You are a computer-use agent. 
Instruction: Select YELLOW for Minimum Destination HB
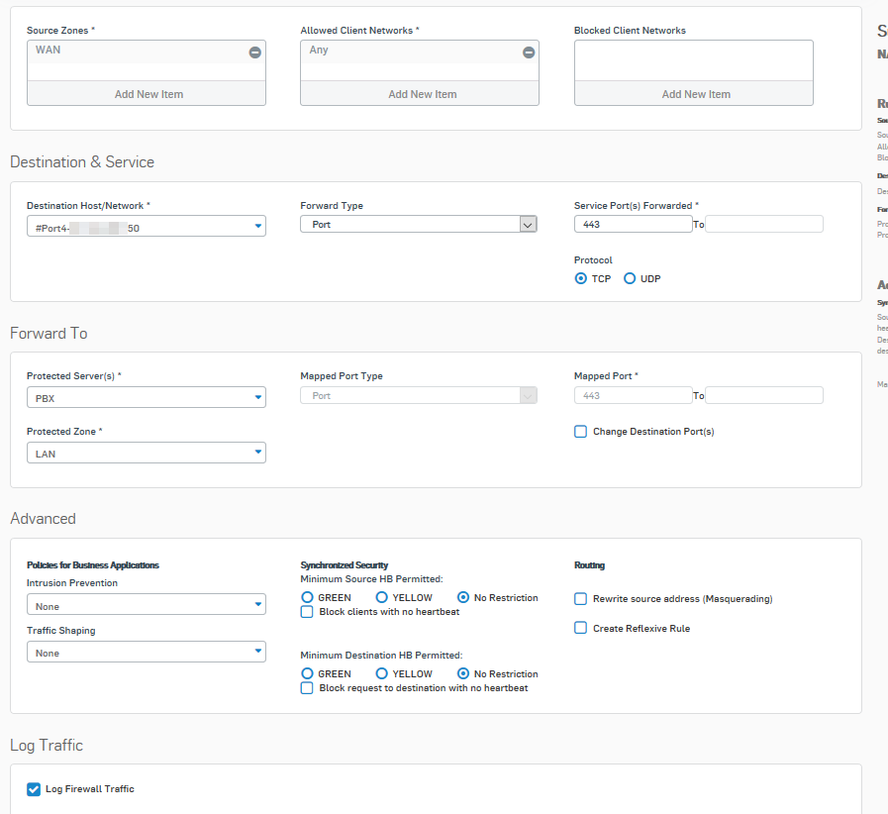pos(382,673)
